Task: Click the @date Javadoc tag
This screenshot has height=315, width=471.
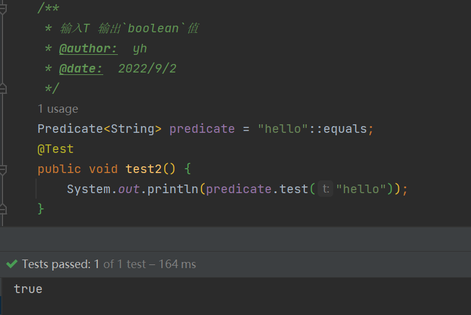Action: click(x=81, y=69)
